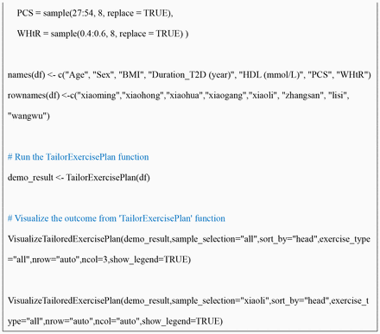Click the "zhangsan" row name string
This screenshot has height=334, width=380.
(303, 96)
